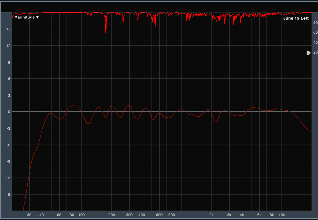Click the 30 Hz frequency axis label
Screen dimensions: 318x220
tap(29, 215)
